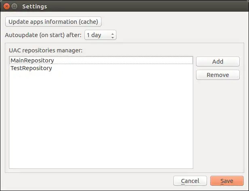Save the settings
249x191 pixels.
[227, 181]
